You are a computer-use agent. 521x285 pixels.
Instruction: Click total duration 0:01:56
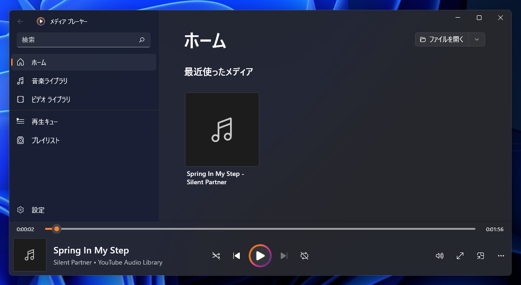(495, 229)
